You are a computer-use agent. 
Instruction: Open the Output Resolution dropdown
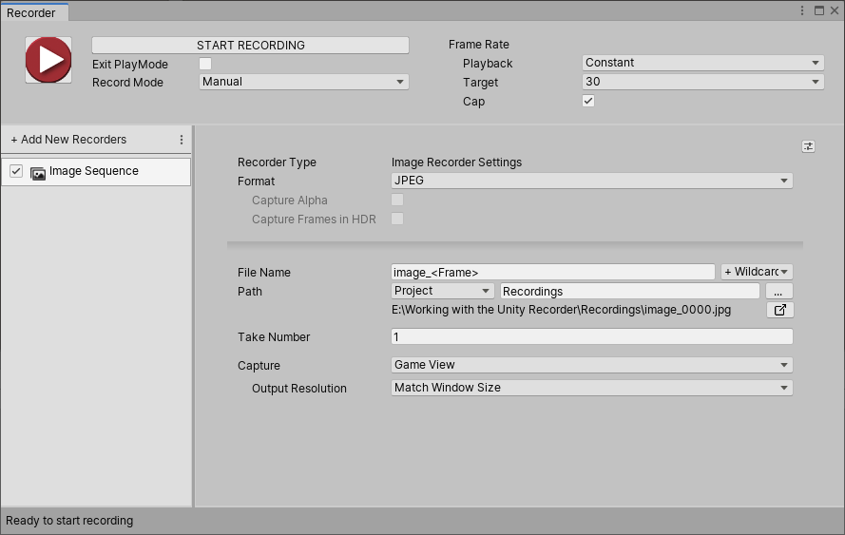[x=591, y=388]
